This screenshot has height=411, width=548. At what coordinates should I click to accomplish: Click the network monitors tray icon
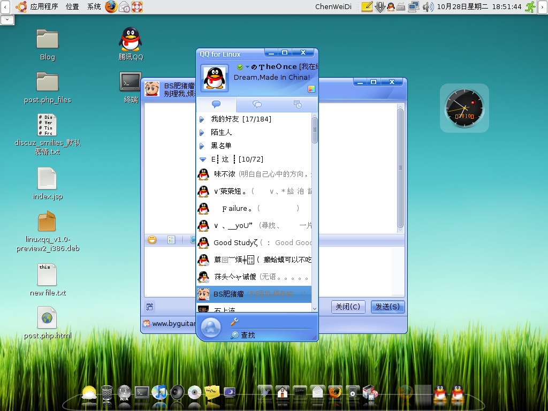[x=414, y=6]
